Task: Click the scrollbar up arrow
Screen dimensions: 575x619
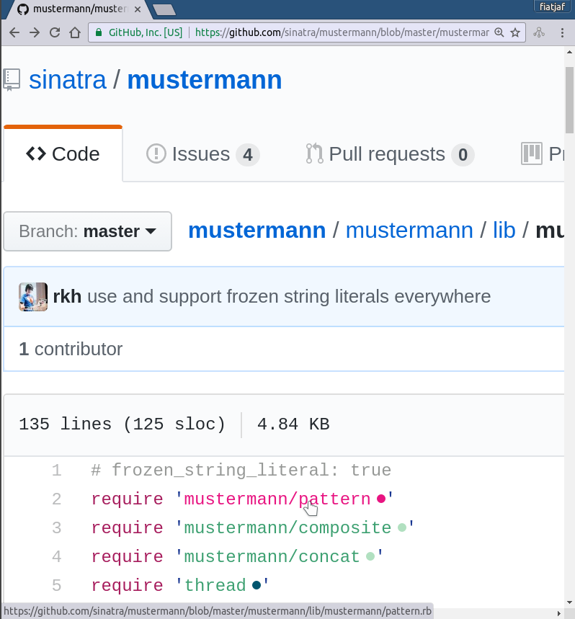Action: point(569,52)
